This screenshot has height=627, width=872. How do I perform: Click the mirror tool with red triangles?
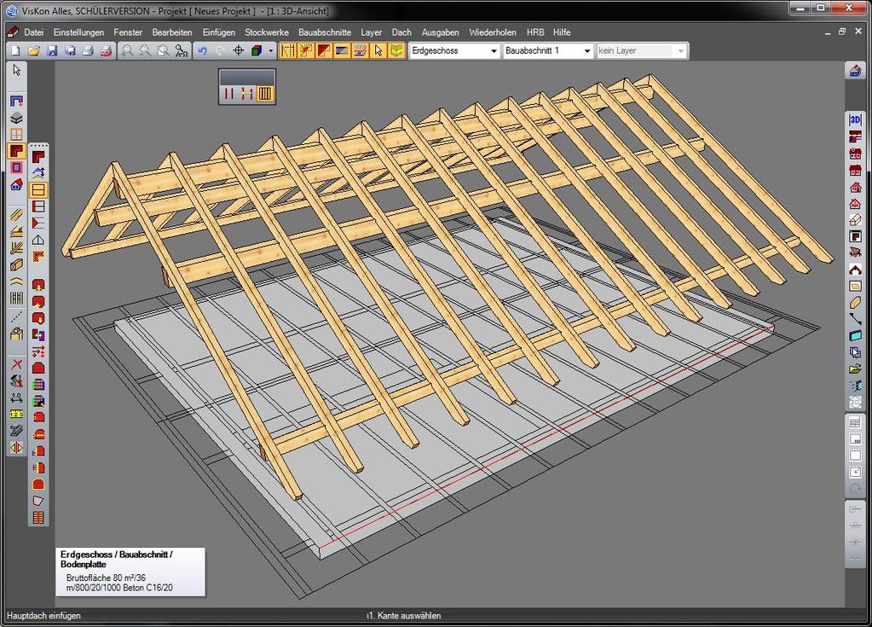tap(17, 447)
